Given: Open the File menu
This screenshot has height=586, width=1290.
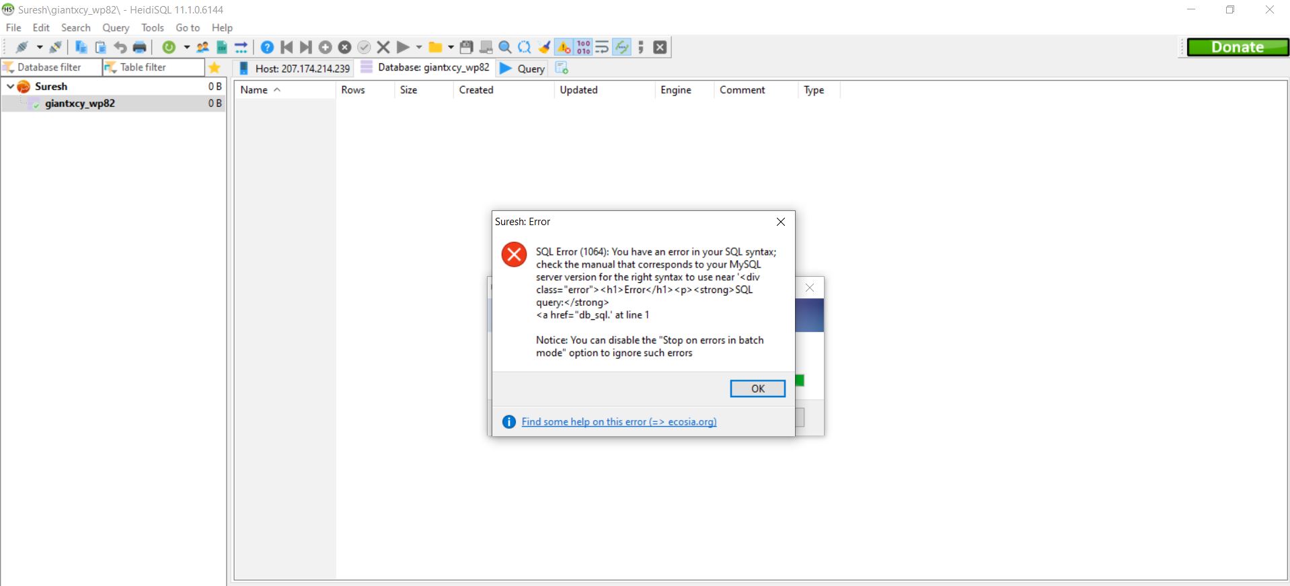Looking at the screenshot, I should coord(13,28).
